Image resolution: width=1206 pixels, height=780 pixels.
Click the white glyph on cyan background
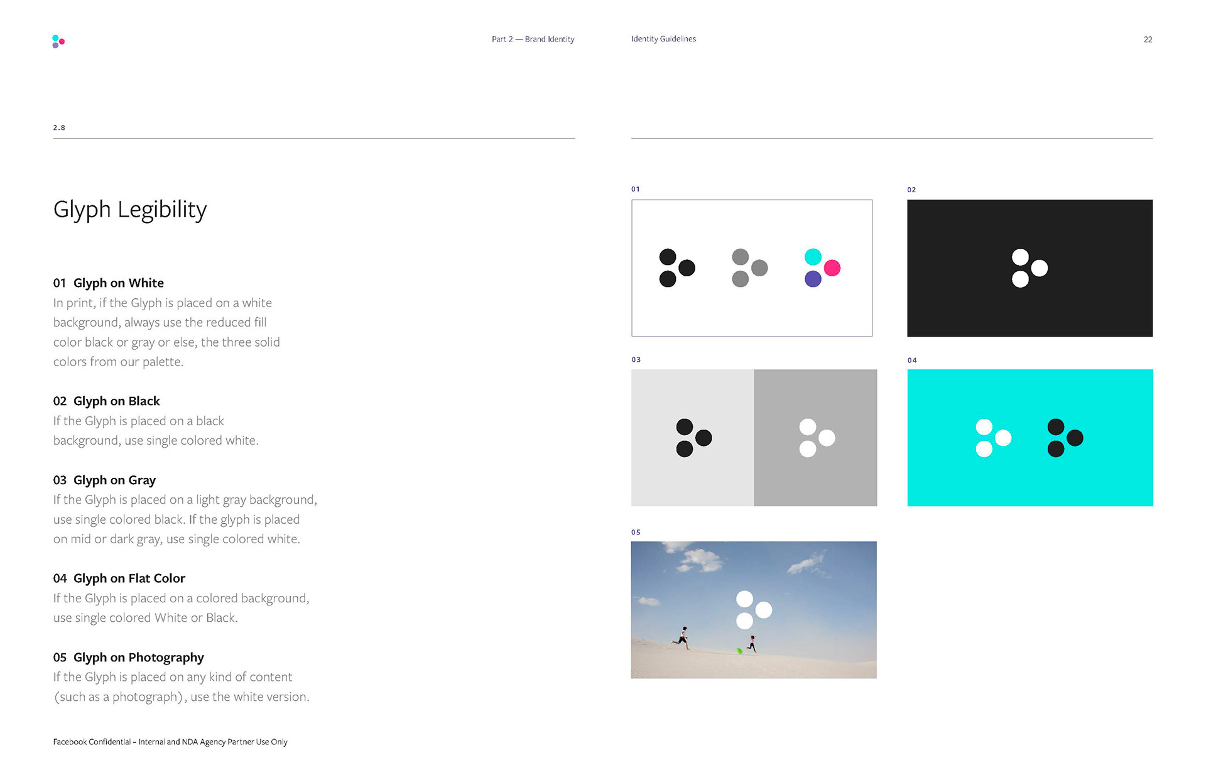click(x=994, y=438)
